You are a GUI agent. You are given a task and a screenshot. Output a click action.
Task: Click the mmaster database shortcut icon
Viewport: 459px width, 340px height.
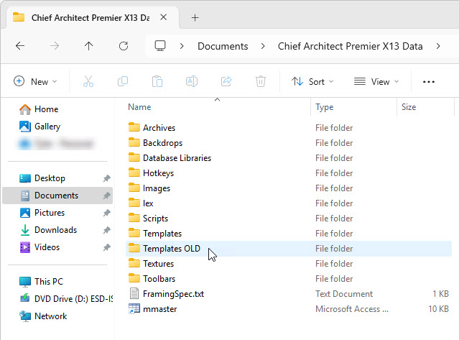pyautogui.click(x=134, y=308)
